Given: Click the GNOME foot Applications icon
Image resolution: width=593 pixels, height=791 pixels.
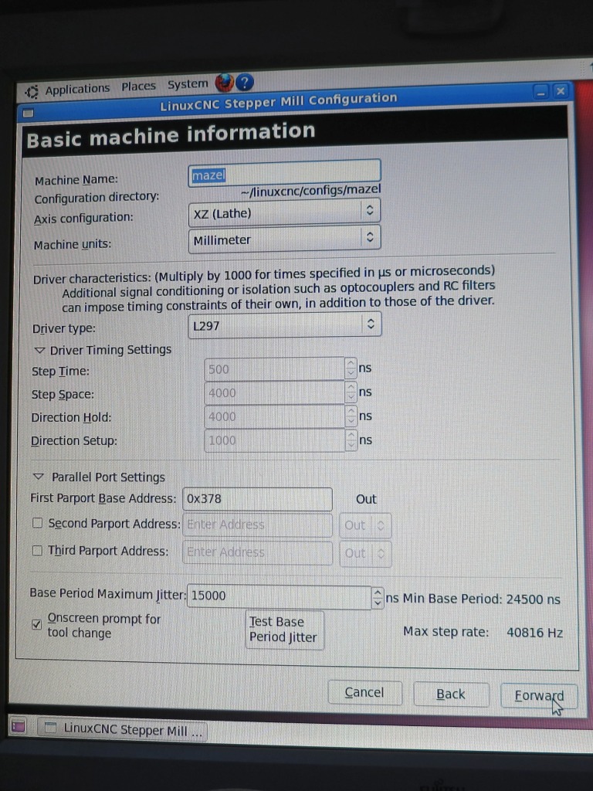Looking at the screenshot, I should (x=32, y=91).
